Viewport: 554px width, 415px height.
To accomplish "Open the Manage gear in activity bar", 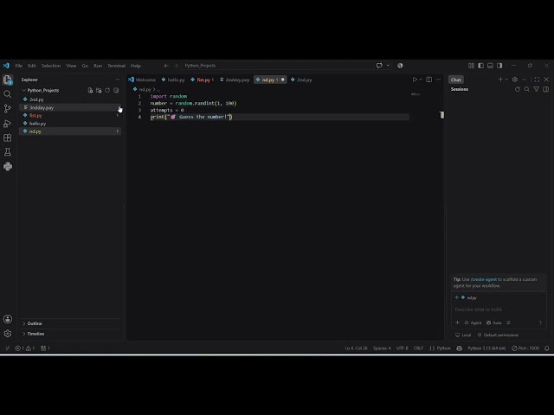I will (x=8, y=334).
